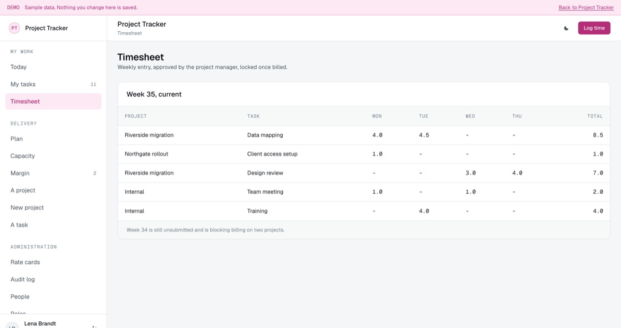Image resolution: width=621 pixels, height=328 pixels.
Task: View the Audit log
Action: click(x=53, y=279)
